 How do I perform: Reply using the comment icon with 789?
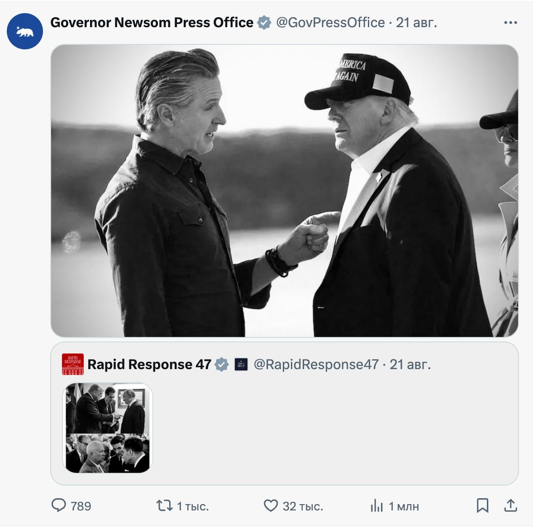pos(59,505)
